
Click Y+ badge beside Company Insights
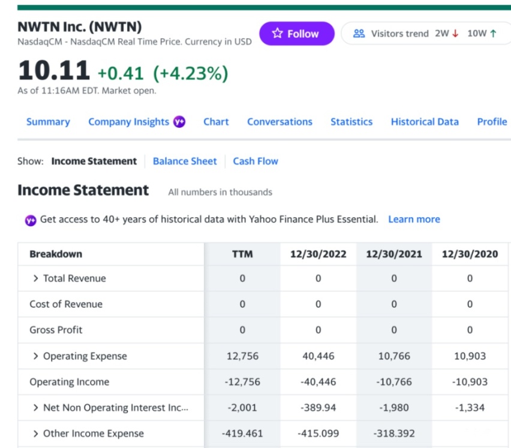(179, 122)
